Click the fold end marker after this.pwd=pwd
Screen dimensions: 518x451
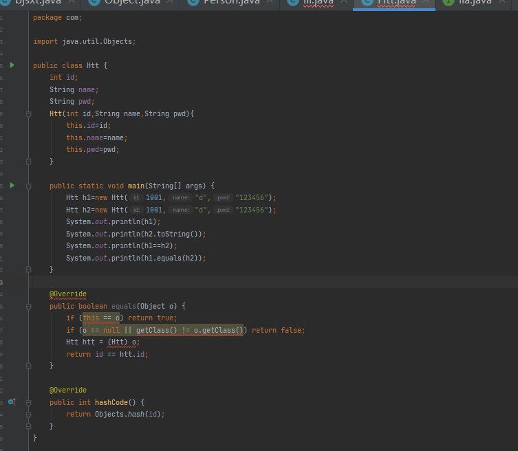point(29,162)
